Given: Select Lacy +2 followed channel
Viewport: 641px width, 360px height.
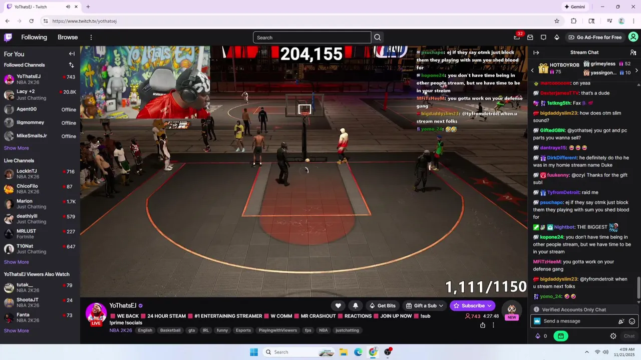Looking at the screenshot, I should (x=40, y=94).
